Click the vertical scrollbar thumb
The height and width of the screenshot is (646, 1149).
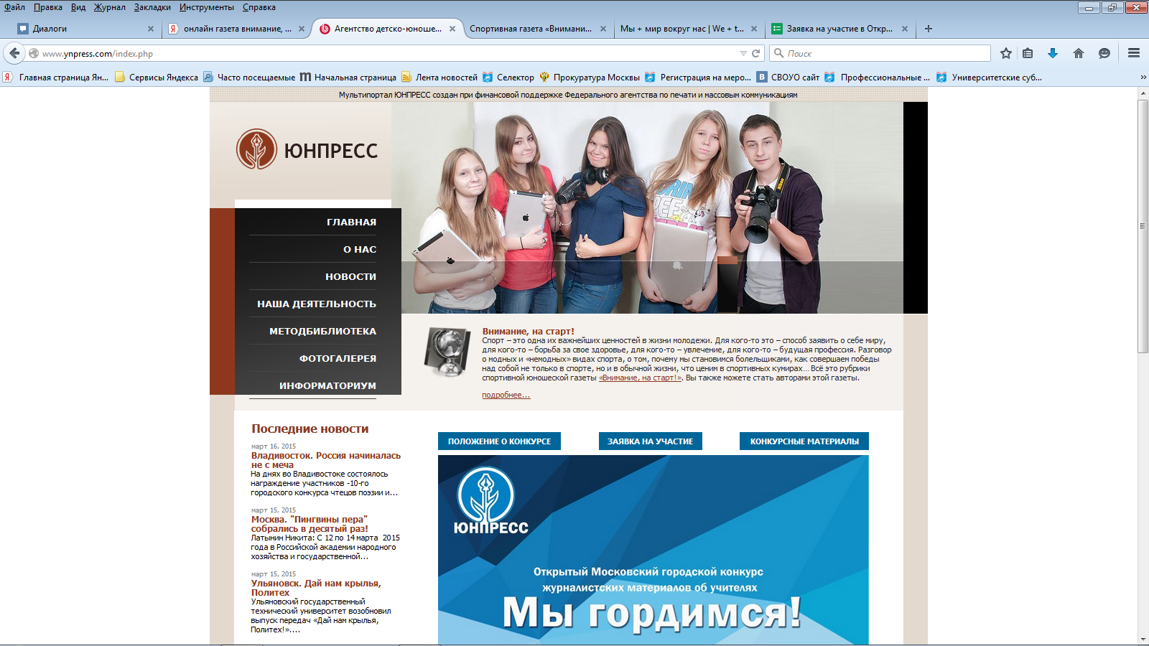coord(1143,226)
